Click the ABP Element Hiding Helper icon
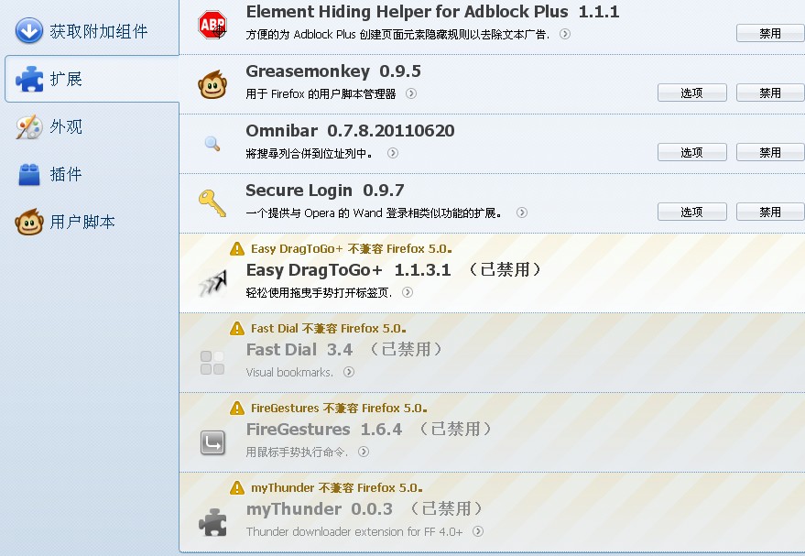805x556 pixels. (212, 25)
